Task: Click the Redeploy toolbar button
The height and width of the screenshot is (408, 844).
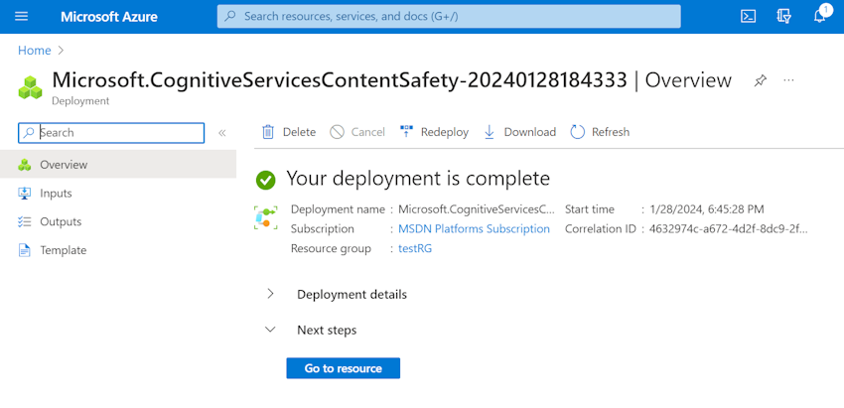Action: click(434, 132)
